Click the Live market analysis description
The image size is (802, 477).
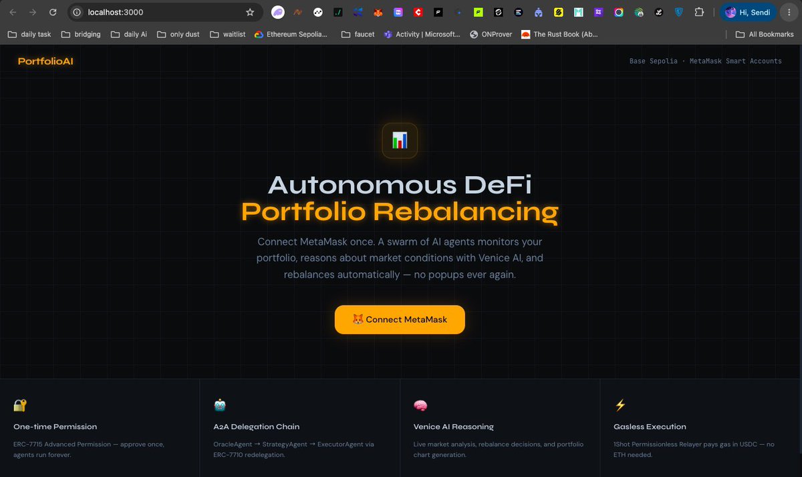[x=499, y=449]
